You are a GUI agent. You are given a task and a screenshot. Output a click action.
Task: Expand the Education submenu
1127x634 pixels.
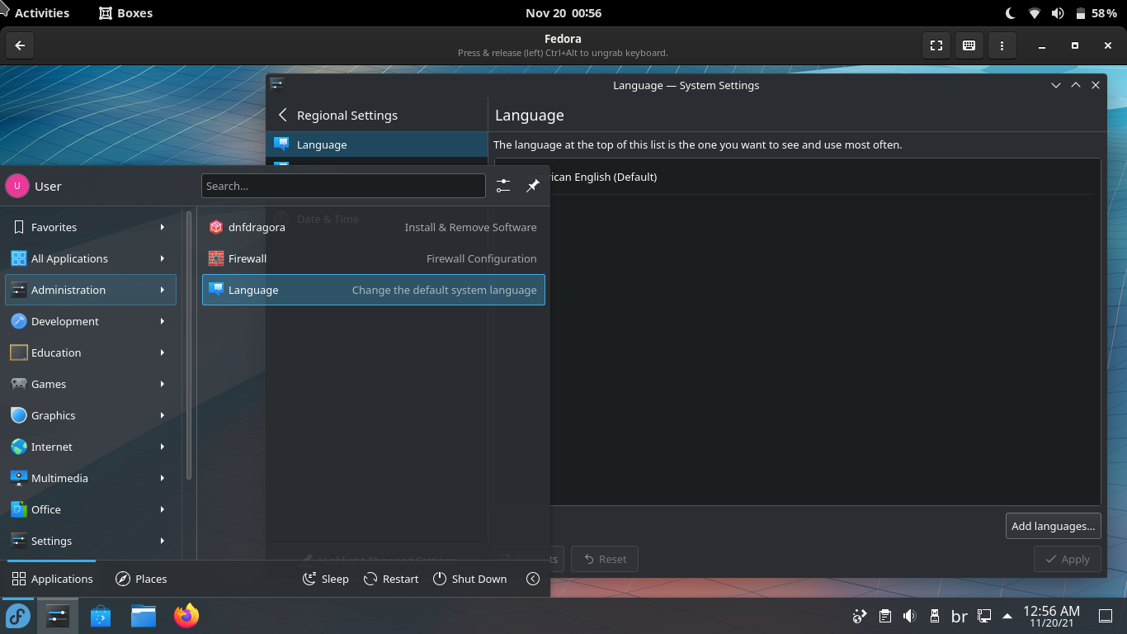pos(91,352)
